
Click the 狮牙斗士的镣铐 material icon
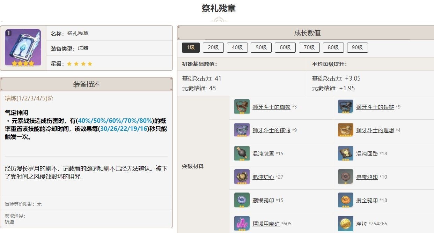242,130
